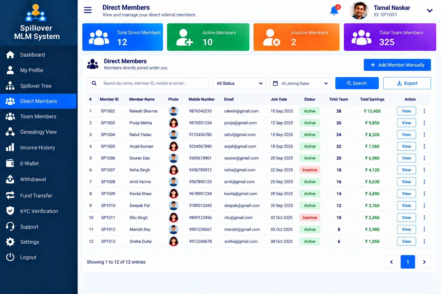
Task: Click the Settings gear icon
Action: click(x=10, y=242)
